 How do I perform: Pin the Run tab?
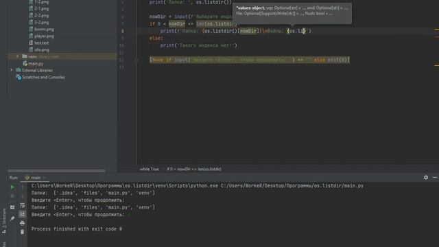coord(12,218)
